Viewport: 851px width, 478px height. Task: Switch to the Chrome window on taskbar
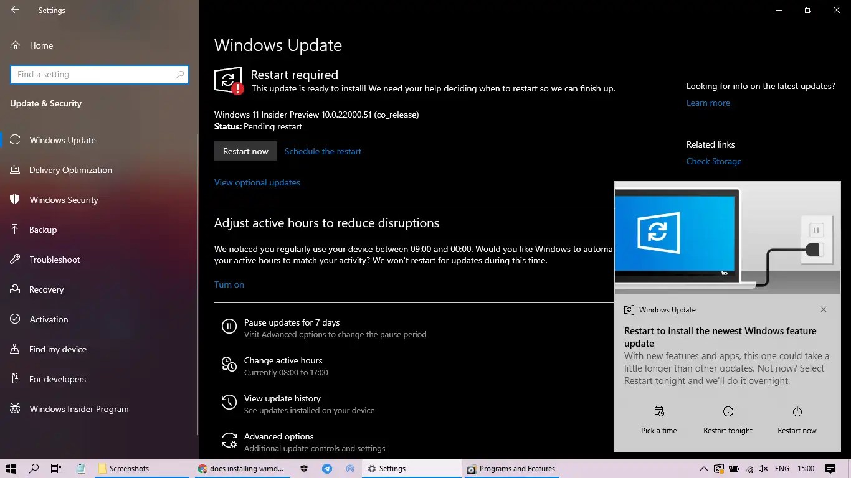coord(242,469)
